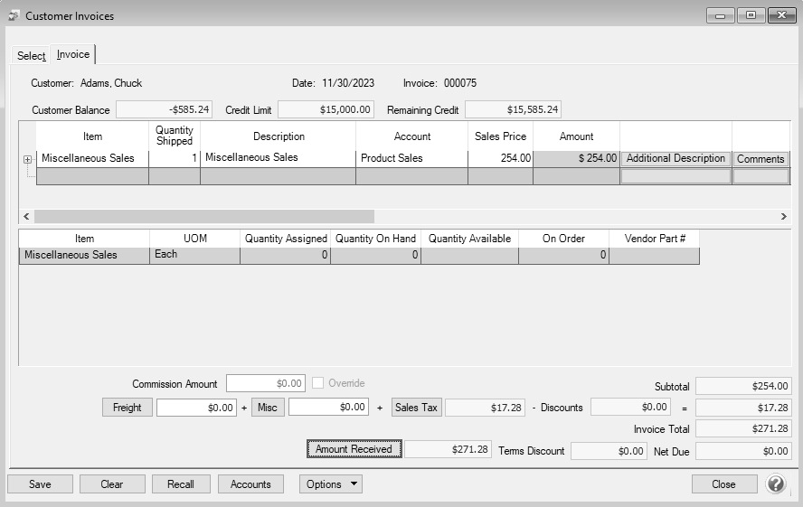
Task: Expand the Miscellaneous Sales row plus icon
Action: point(27,159)
